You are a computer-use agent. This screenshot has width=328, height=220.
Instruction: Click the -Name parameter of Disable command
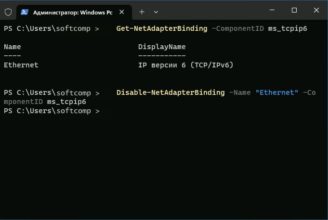240,92
